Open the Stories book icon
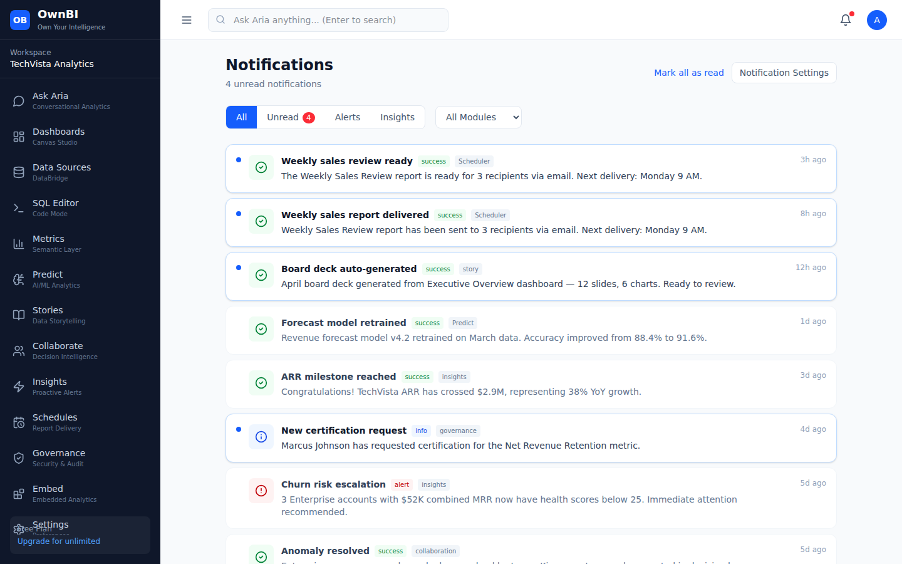Screen dimensions: 902x564 [x=19, y=315]
